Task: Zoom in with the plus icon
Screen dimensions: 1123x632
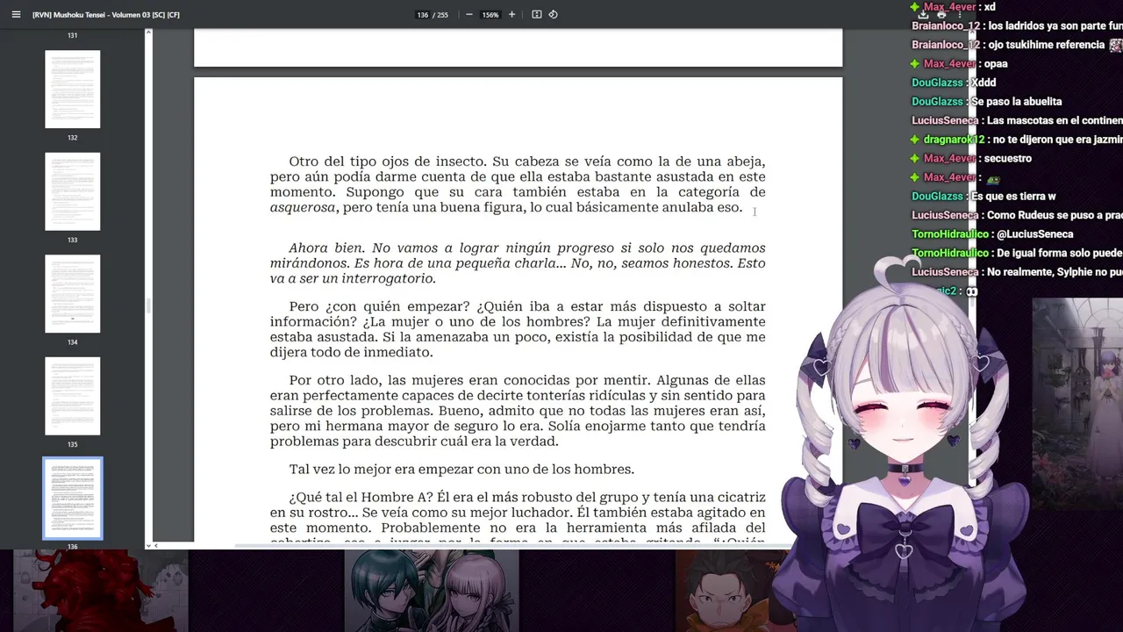Action: 512,15
